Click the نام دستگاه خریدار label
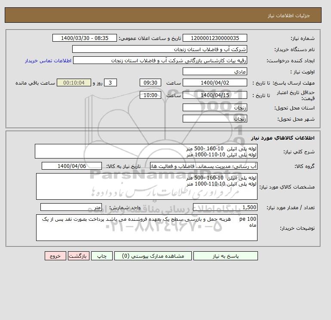Screen dimensions: 331x320 pos(294,49)
